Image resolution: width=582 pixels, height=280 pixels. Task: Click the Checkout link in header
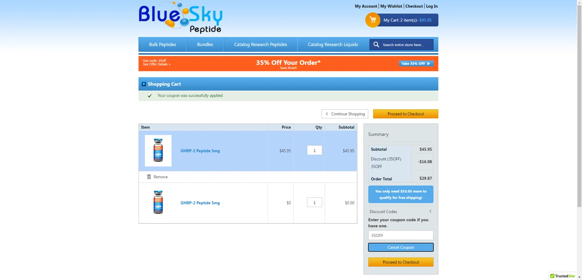click(414, 6)
